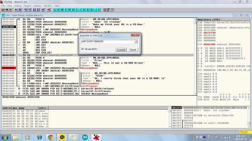
Task: Click the Appearance options colored grid icon
Action: 109,10
